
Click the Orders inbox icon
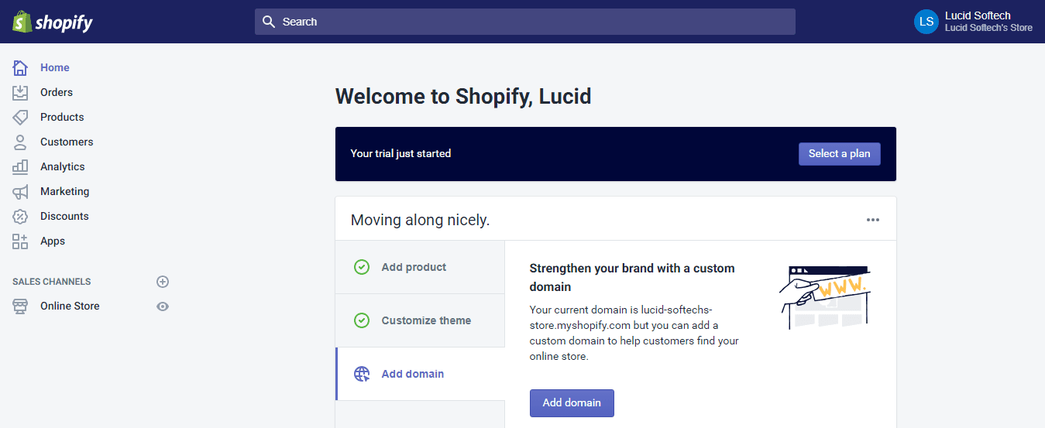(20, 92)
